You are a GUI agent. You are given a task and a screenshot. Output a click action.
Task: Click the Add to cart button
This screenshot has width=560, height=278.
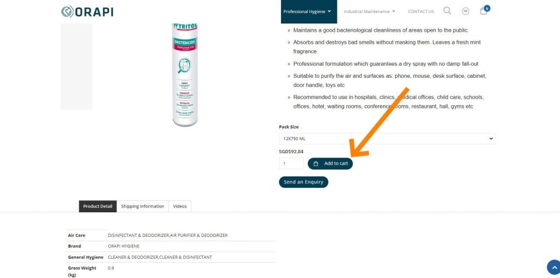pyautogui.click(x=330, y=164)
